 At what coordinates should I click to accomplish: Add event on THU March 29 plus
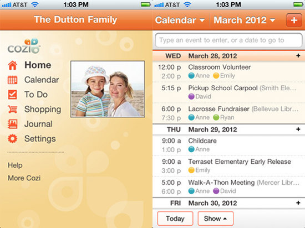[298, 129]
